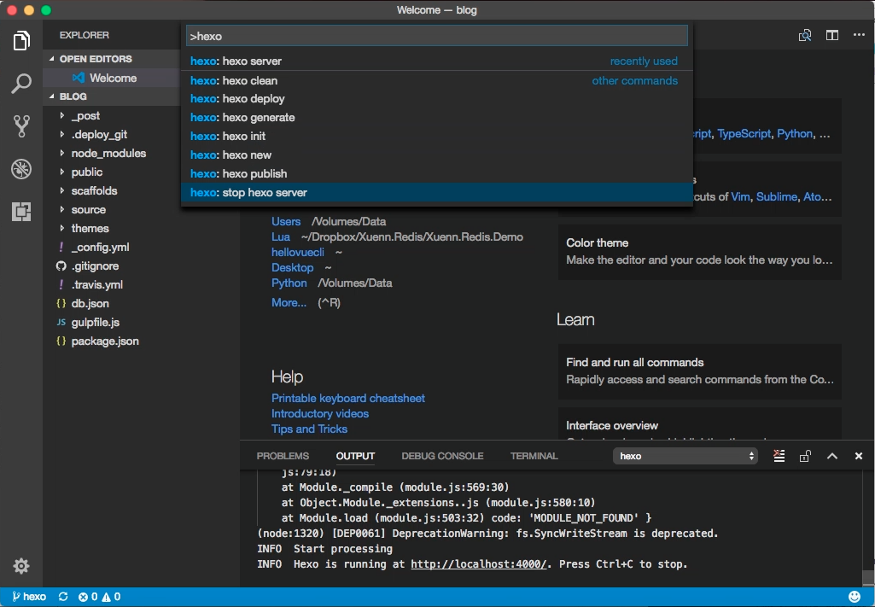Switch to the Debug Console tab
Image resolution: width=875 pixels, height=607 pixels.
(442, 456)
